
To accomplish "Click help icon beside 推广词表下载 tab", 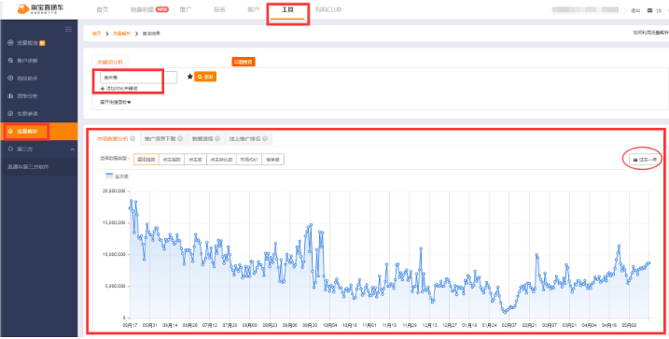I will (x=180, y=139).
